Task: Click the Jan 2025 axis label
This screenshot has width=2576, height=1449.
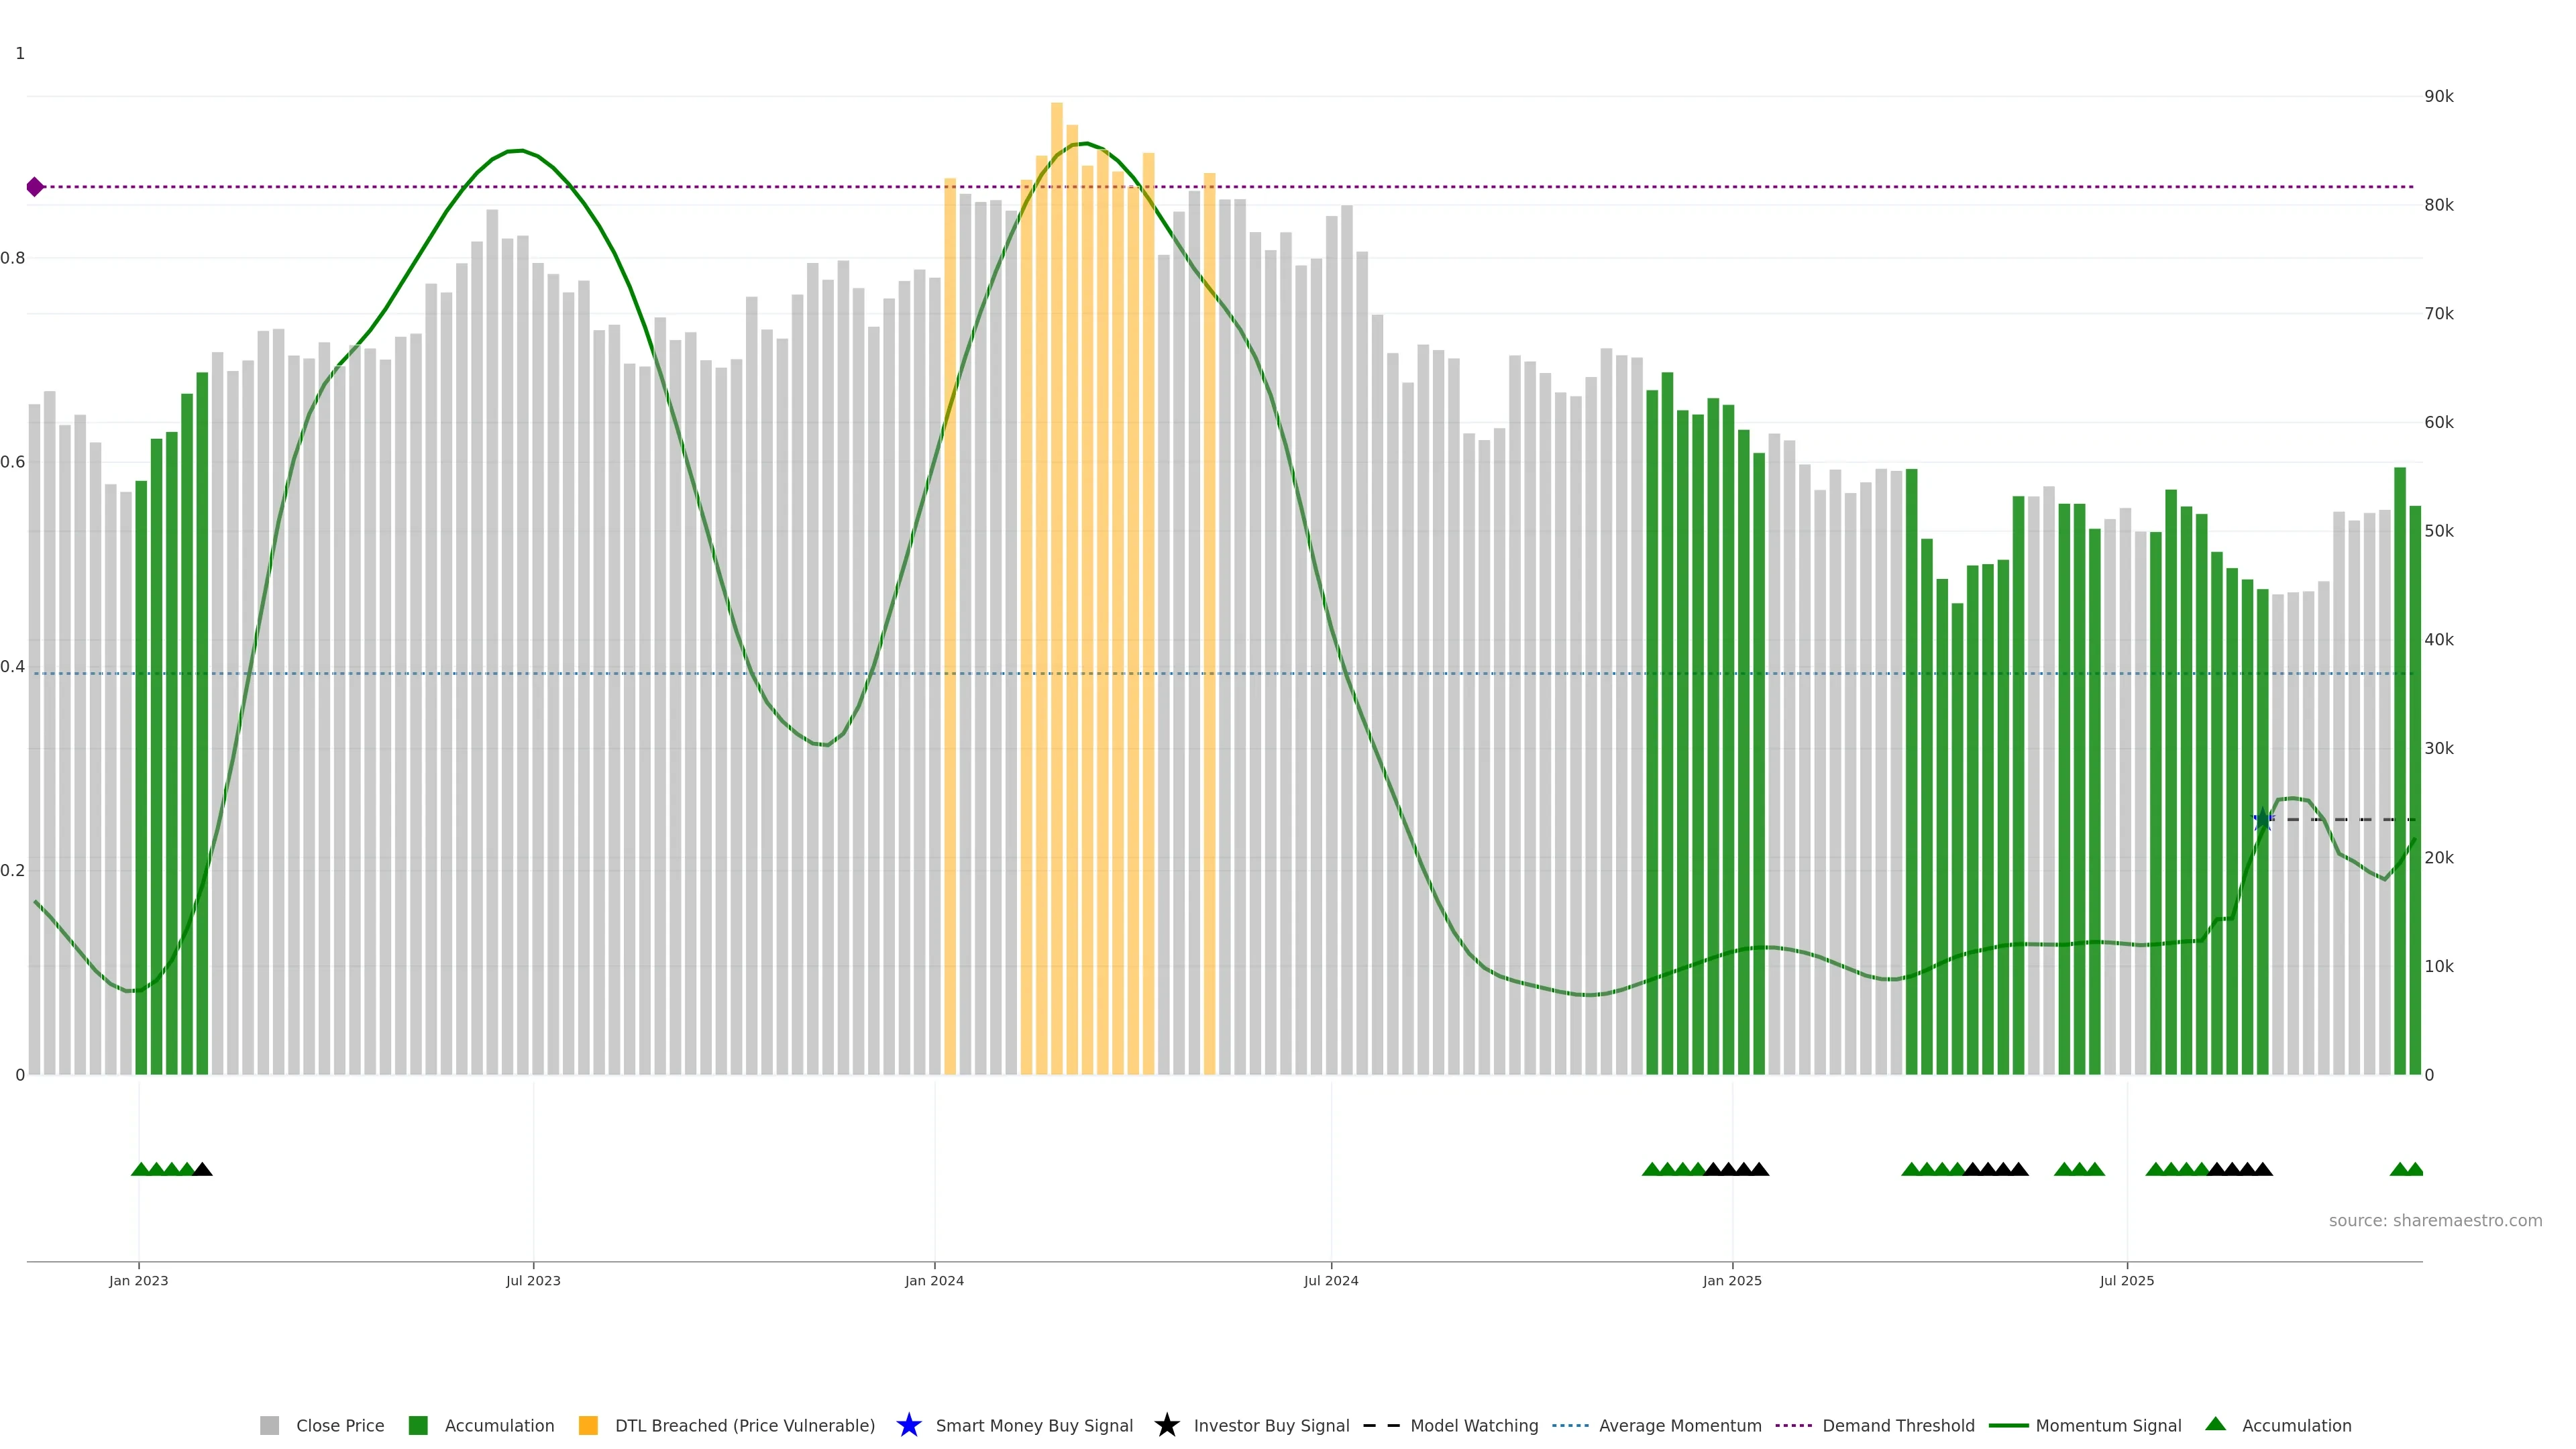Action: (x=1732, y=1280)
